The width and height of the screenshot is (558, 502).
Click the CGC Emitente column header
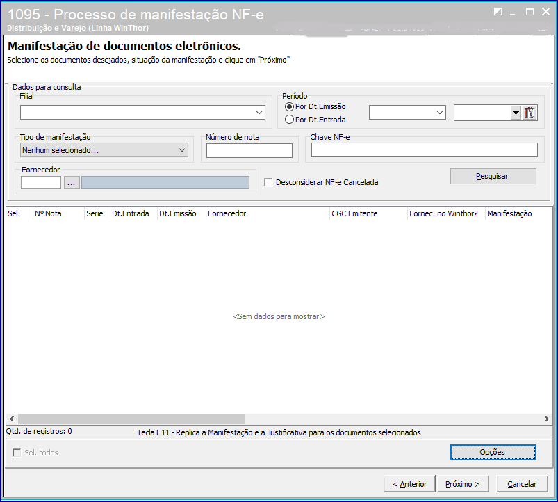(x=369, y=213)
